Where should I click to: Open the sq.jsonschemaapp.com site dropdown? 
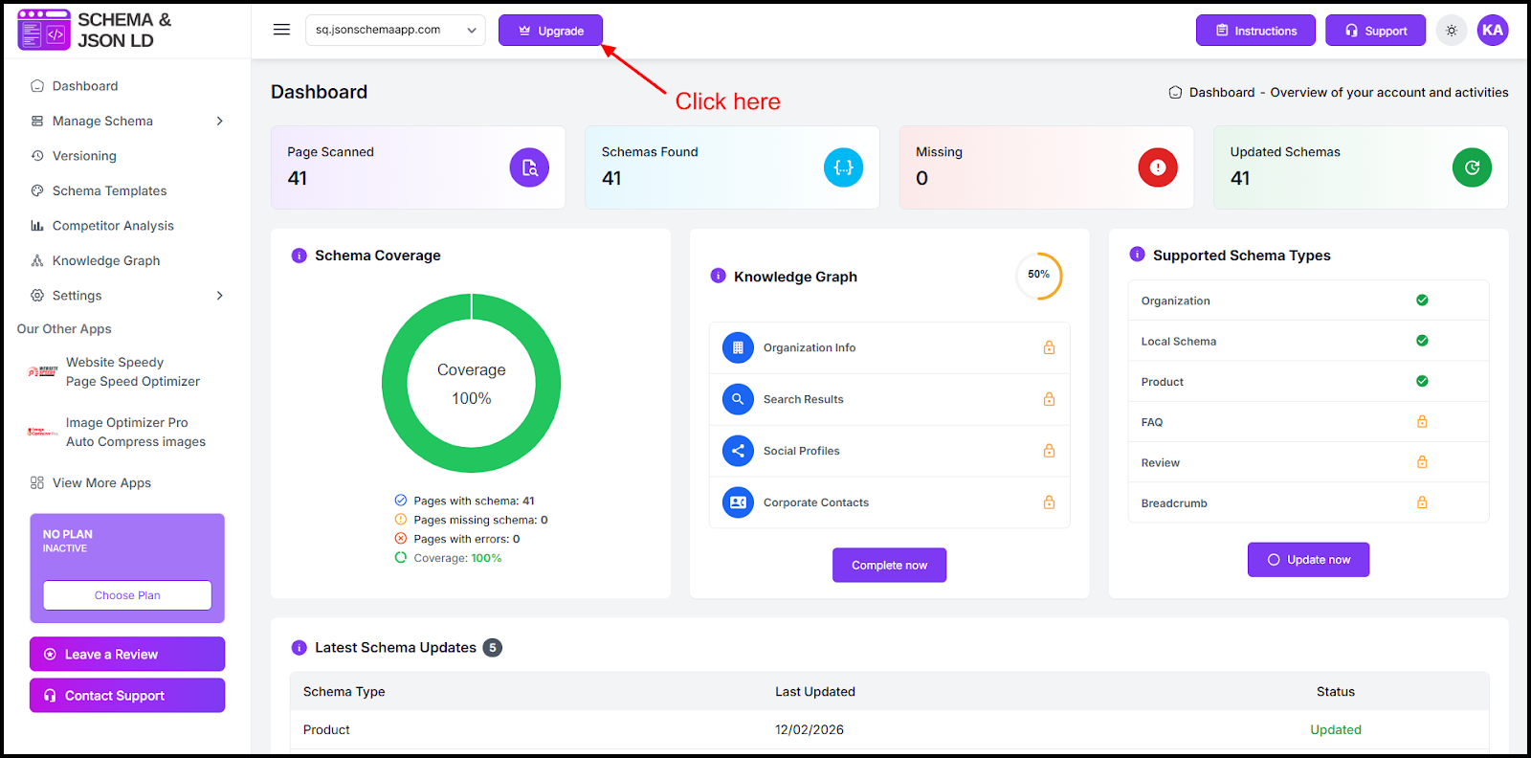click(x=395, y=30)
